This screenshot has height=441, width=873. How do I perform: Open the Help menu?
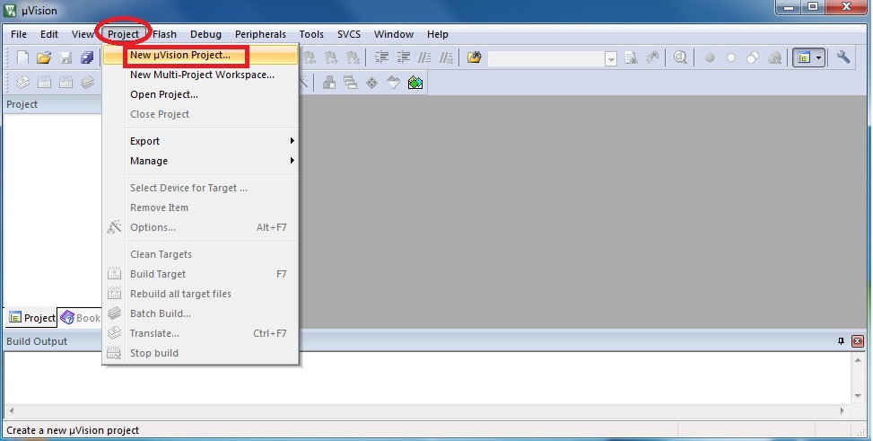coord(438,34)
